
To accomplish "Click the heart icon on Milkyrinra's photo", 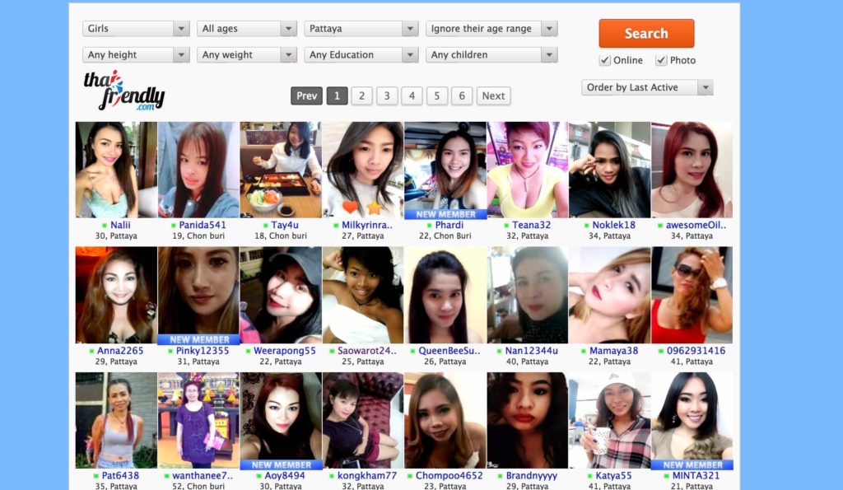I will [x=350, y=207].
